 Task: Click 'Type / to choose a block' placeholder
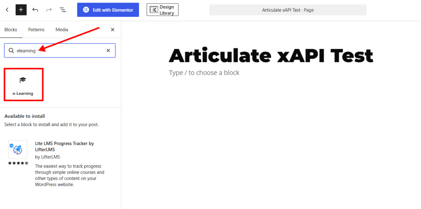click(204, 73)
